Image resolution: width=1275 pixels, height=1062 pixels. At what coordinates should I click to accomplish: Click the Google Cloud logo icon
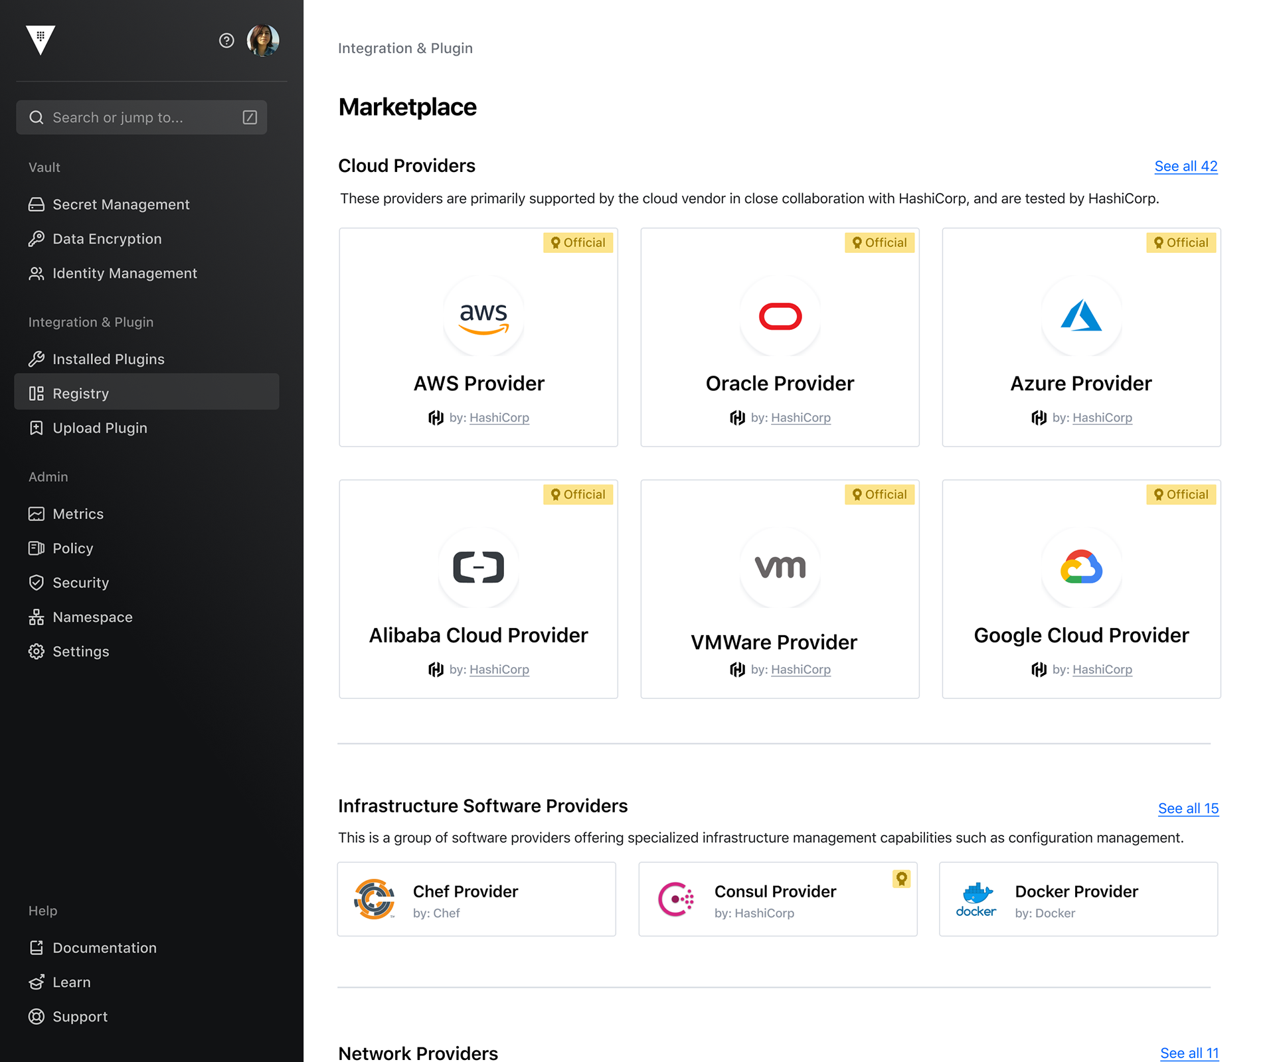pos(1081,568)
